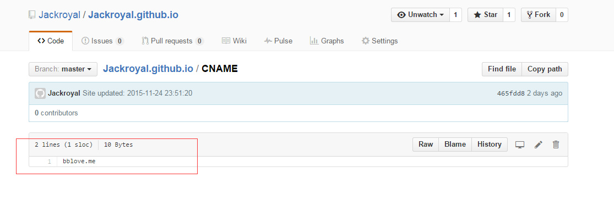Open commit author Jackroyal link
The height and width of the screenshot is (200, 614).
coord(64,93)
